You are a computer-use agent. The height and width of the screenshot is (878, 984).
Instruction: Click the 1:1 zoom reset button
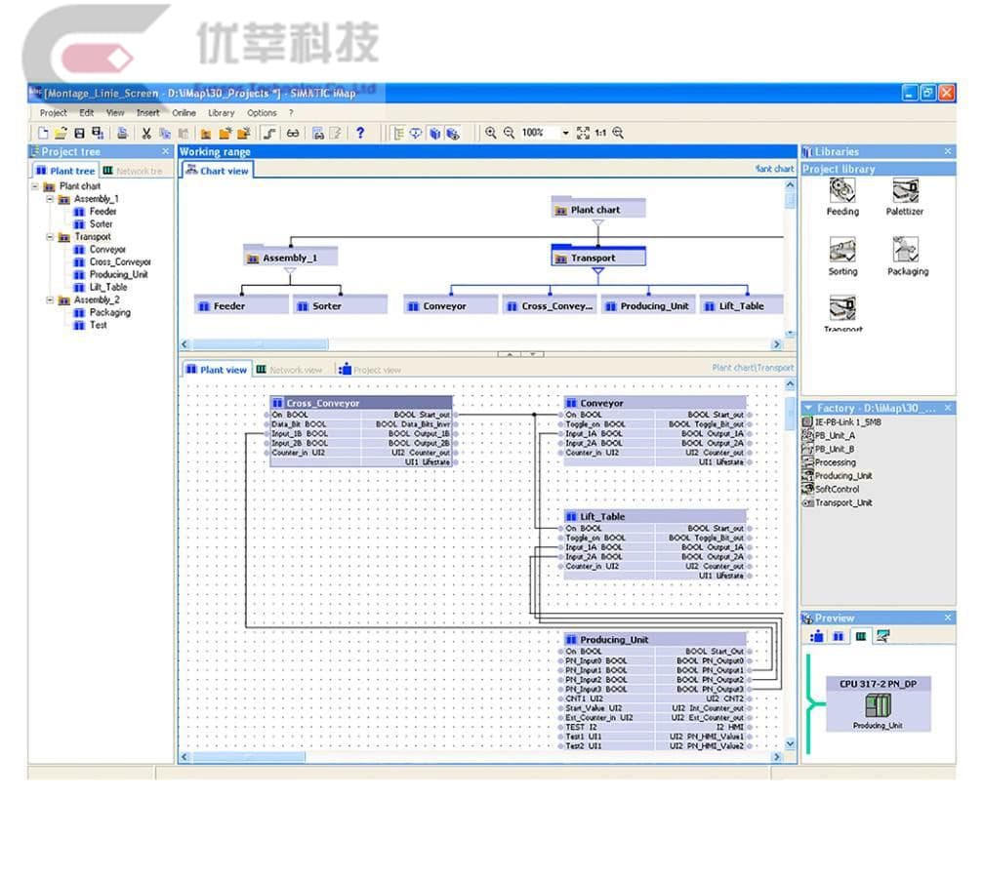tap(600, 133)
